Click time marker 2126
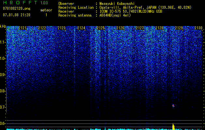Viewport: 205px width, 130px height. [x=120, y=28]
